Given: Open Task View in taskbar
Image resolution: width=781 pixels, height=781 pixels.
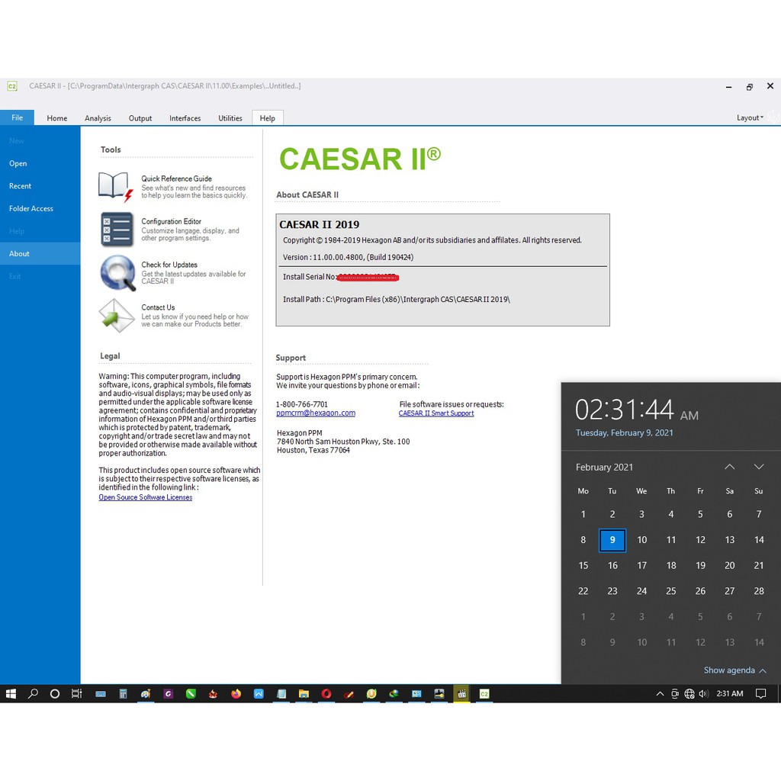Looking at the screenshot, I should [x=77, y=693].
